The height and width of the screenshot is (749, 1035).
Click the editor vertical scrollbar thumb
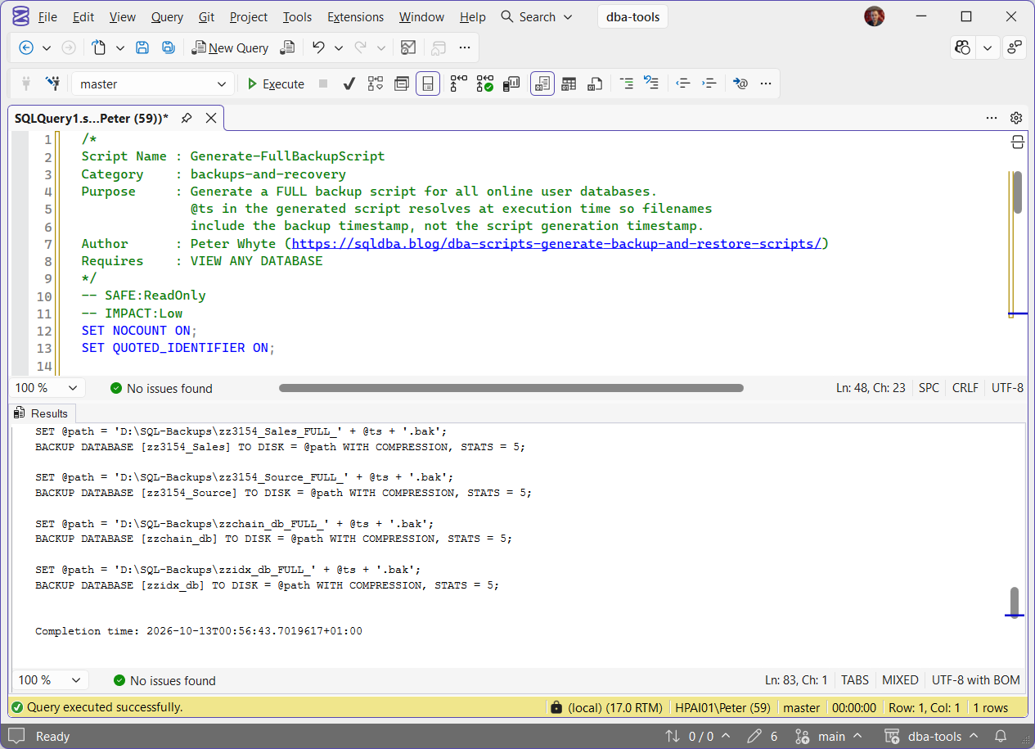pos(1017,192)
